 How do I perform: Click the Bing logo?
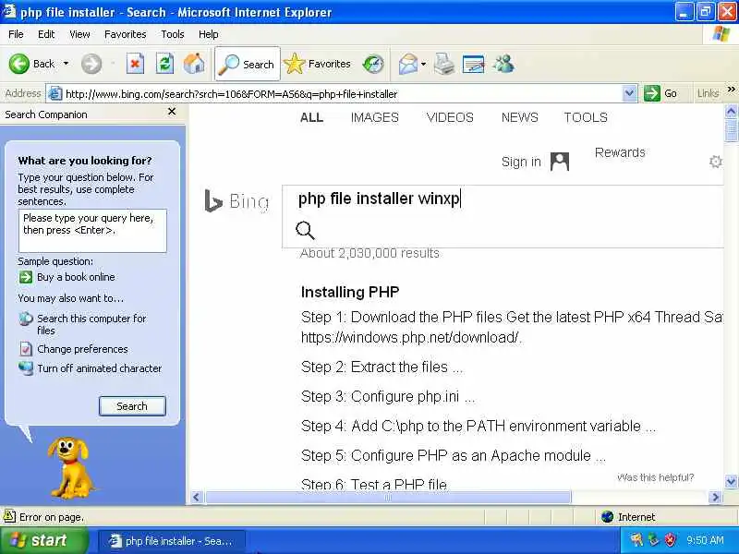click(x=236, y=201)
